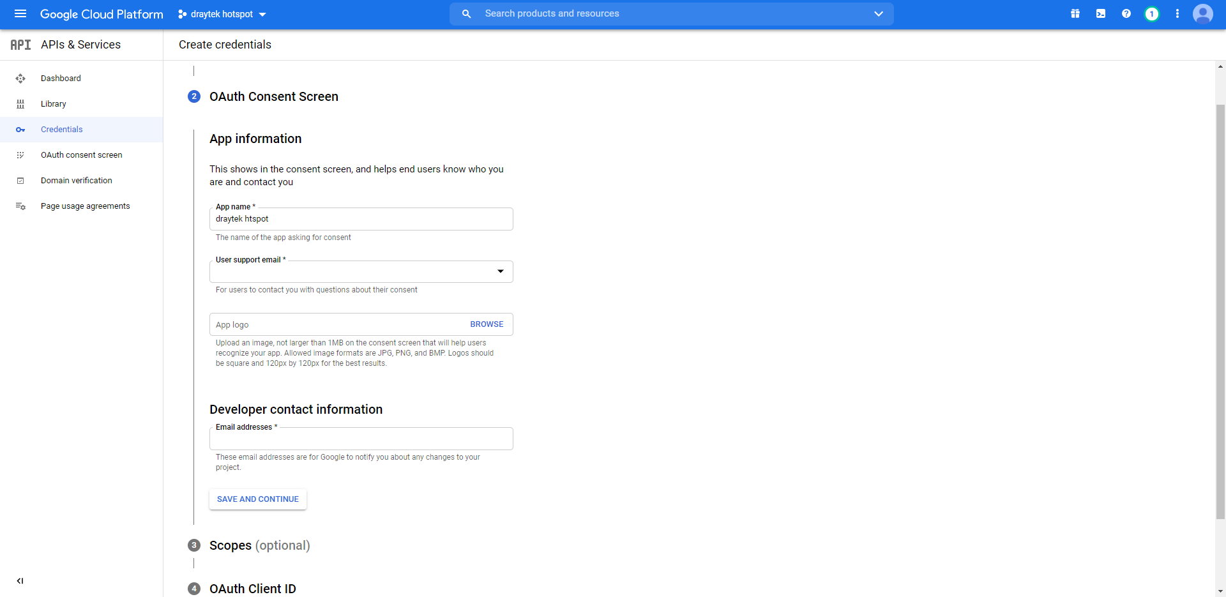This screenshot has width=1226, height=597.
Task: Expand the search bar dropdown chevron
Action: click(x=879, y=13)
